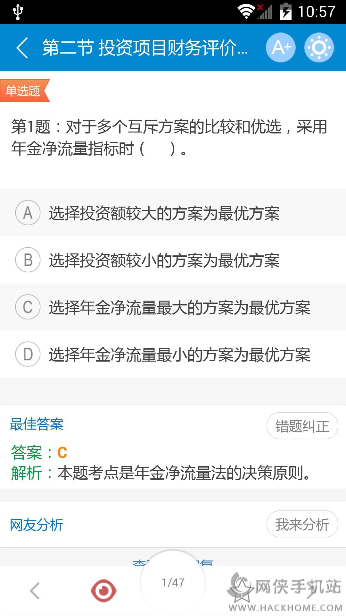Tap the USB icon in status bar

[18, 12]
